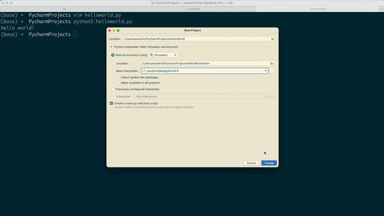Screen dimensions: 384x216
Task: Click the Interpreter ellipsis button
Action: (272, 97)
